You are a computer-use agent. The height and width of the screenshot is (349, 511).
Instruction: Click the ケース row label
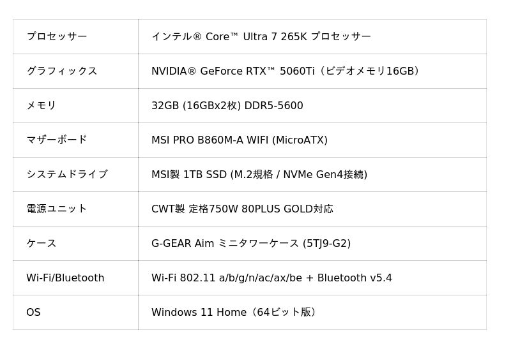(x=41, y=243)
